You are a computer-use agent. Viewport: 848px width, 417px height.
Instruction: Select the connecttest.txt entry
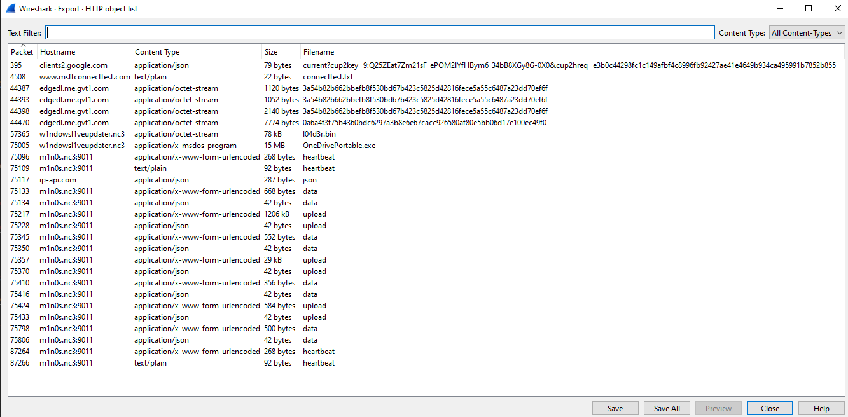[x=191, y=76]
